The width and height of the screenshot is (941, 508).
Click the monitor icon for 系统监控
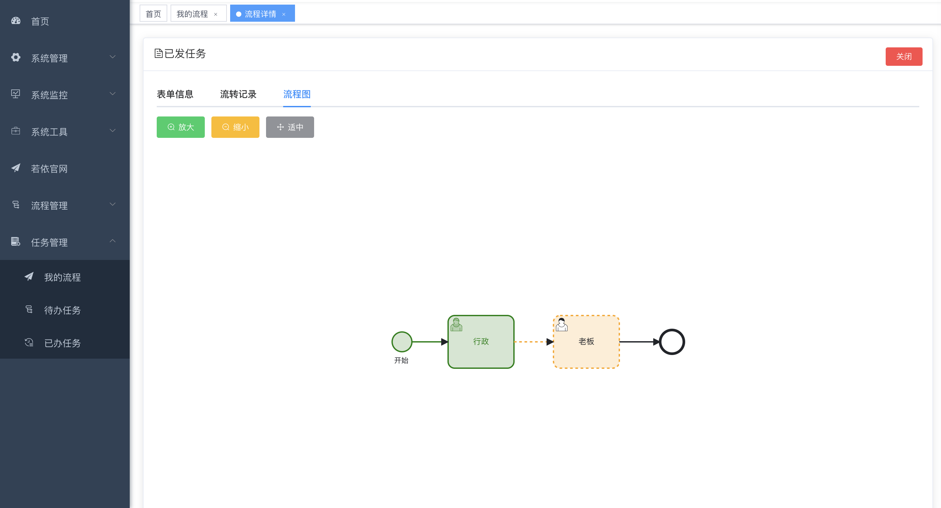(x=16, y=94)
